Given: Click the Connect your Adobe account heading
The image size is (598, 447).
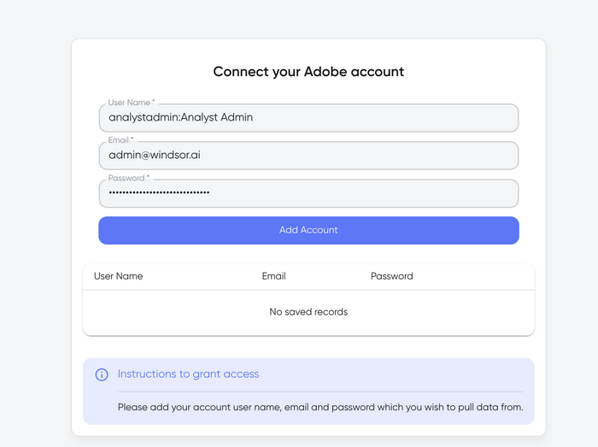Looking at the screenshot, I should [x=308, y=72].
